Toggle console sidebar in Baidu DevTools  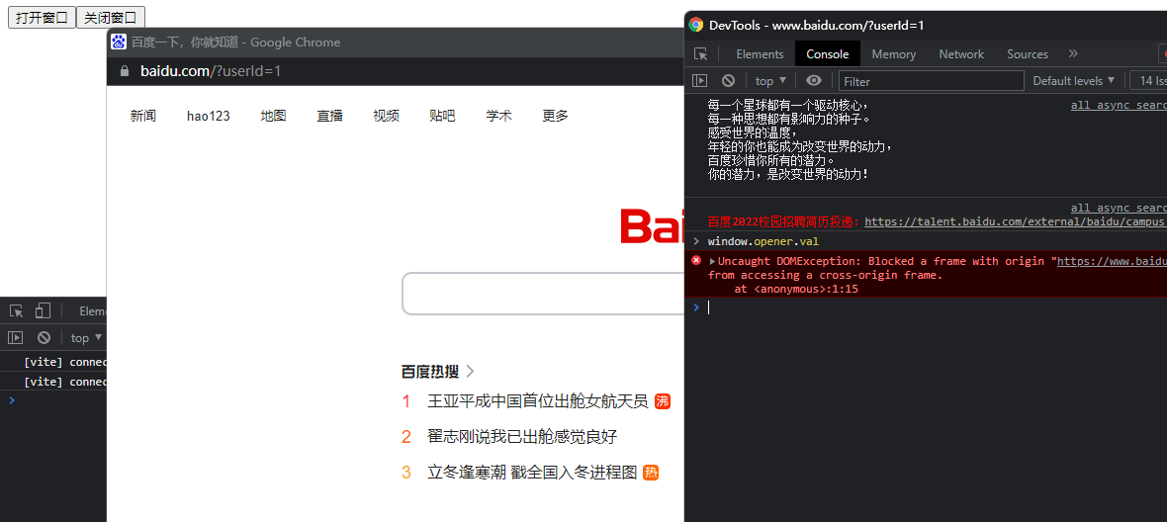pos(699,81)
